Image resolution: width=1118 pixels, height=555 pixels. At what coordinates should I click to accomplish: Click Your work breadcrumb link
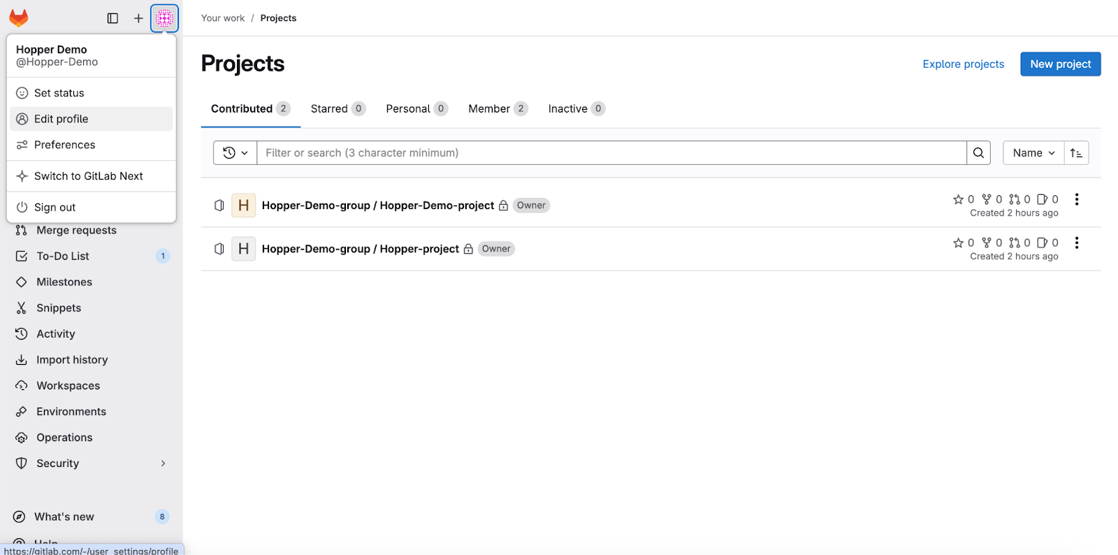coord(223,18)
